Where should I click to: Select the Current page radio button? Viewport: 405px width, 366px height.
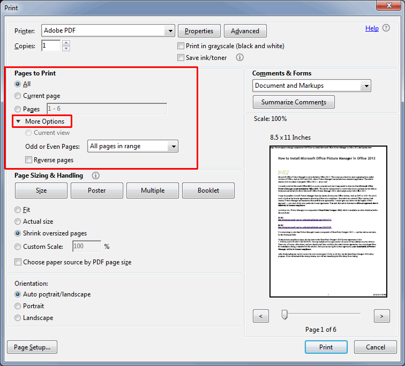point(18,96)
